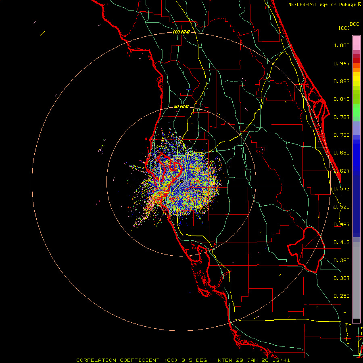Click the 0.573 value on color scale
The height and width of the screenshot is (363, 363).
pos(342,189)
